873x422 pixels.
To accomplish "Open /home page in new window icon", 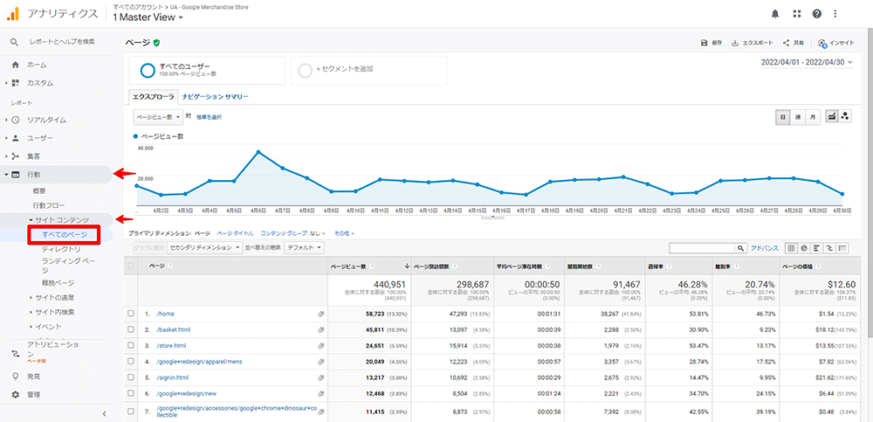I will click(x=320, y=314).
